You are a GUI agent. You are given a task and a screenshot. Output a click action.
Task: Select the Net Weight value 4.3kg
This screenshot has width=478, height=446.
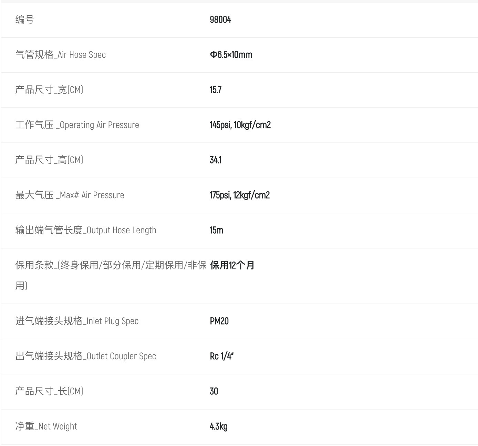[219, 427]
